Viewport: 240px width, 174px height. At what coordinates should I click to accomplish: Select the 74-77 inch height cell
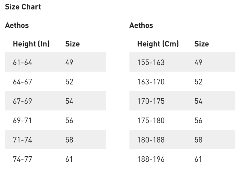pos(22,159)
